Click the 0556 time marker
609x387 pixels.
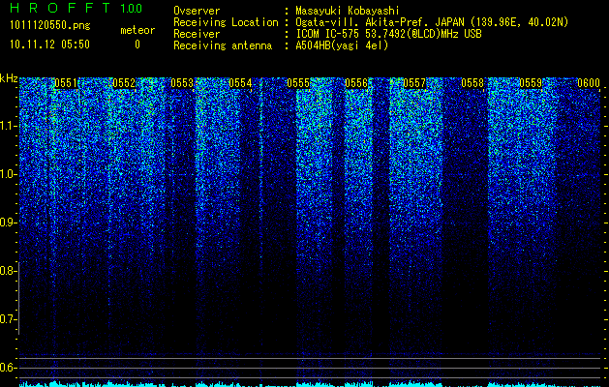click(356, 83)
